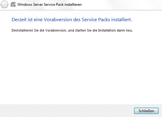162x117 pixels.
Task: Click the word 'Deinstallieren' in the body text
Action: [x=22, y=30]
